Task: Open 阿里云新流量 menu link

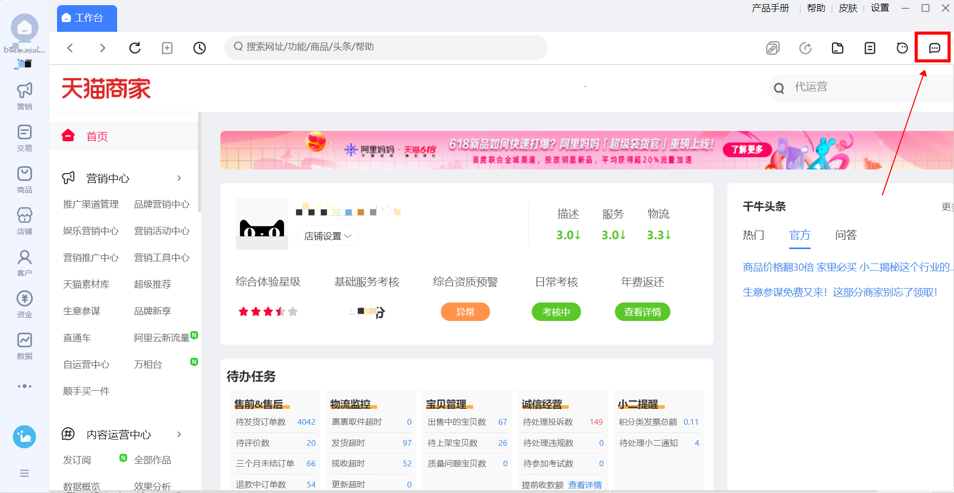Action: pyautogui.click(x=162, y=338)
